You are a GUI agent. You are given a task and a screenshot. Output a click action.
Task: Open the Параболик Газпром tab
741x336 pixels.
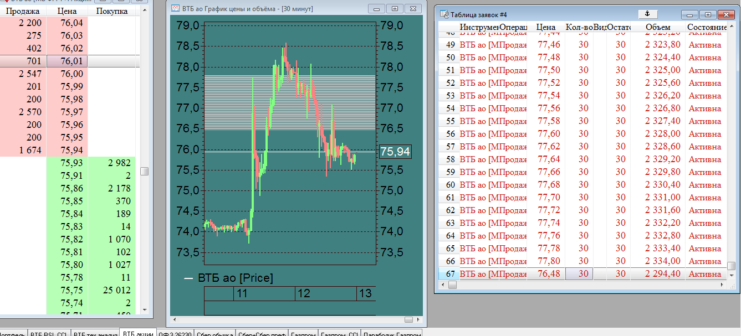tap(391, 334)
